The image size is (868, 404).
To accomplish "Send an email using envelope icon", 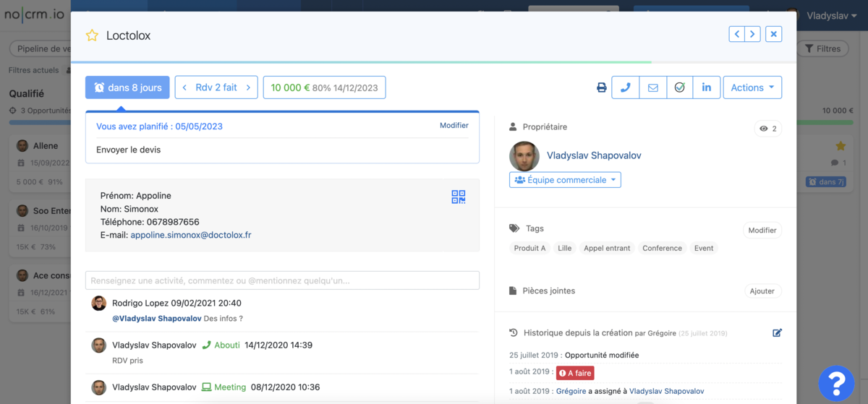I will [652, 87].
